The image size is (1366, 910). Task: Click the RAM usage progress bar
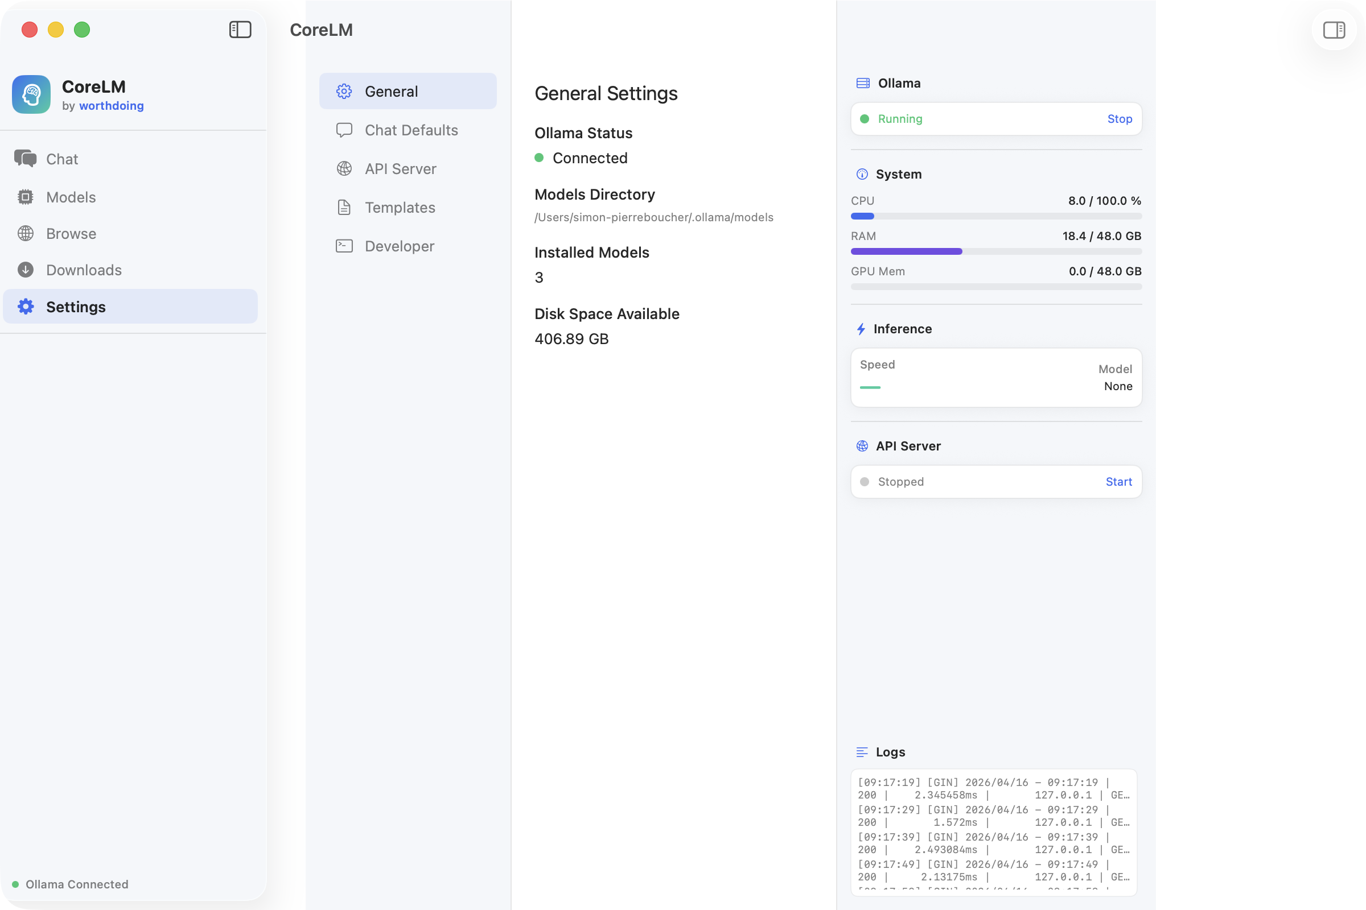click(995, 251)
